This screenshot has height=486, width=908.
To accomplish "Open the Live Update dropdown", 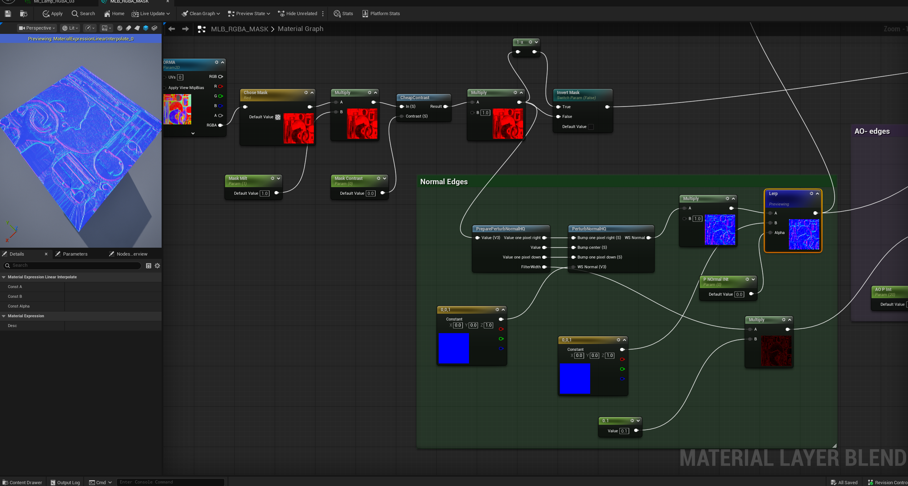I will pos(151,14).
